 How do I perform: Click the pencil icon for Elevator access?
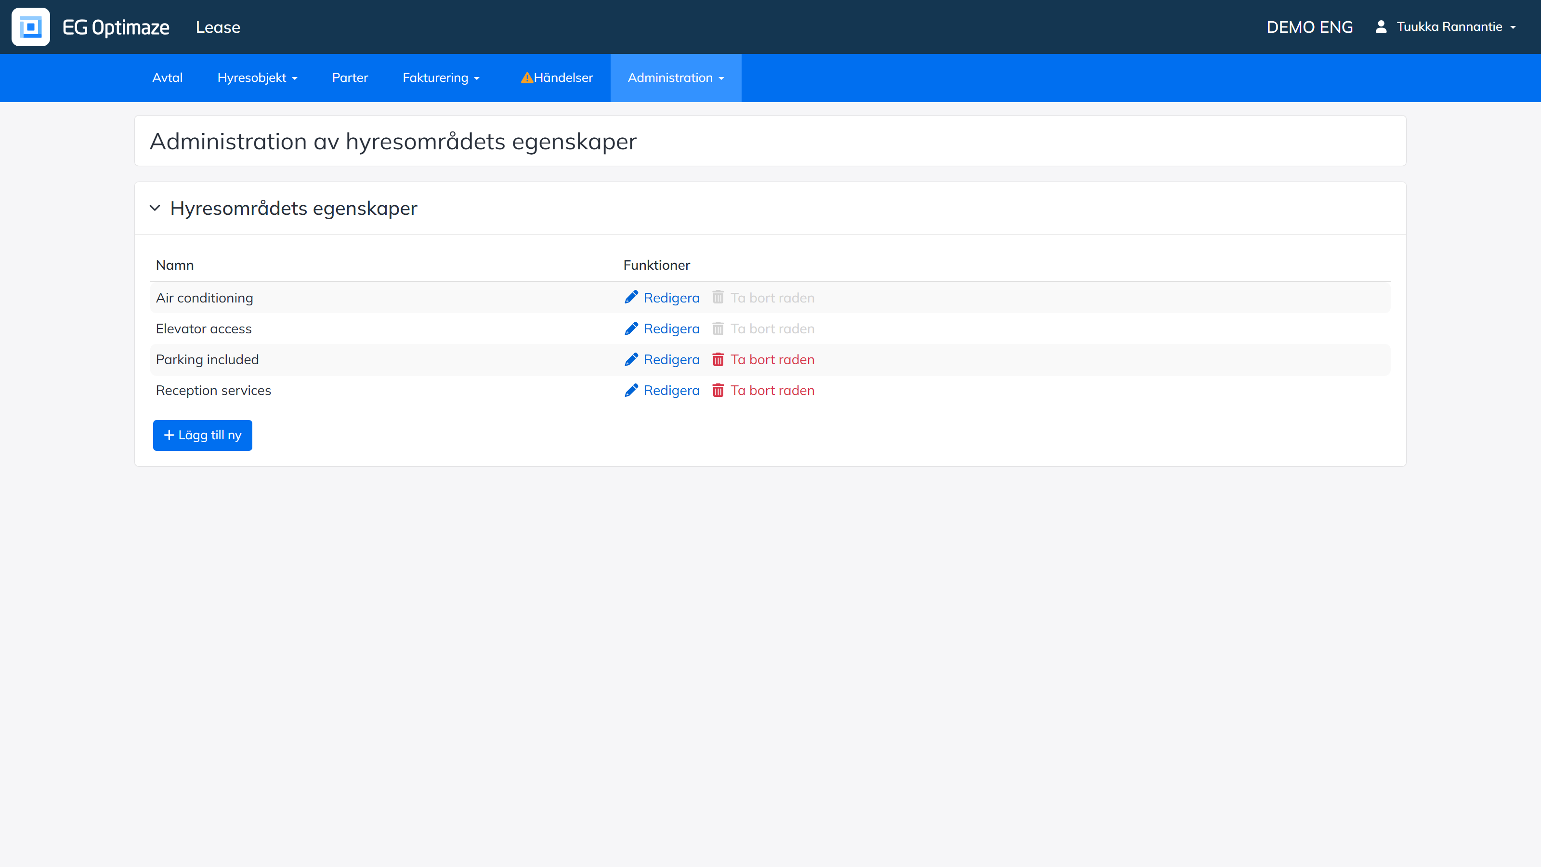[631, 328]
